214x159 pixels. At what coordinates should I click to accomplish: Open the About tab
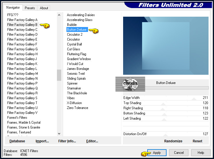44,8
